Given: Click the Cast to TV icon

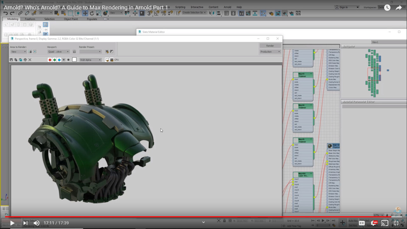Looking at the screenshot, I should pos(385,223).
